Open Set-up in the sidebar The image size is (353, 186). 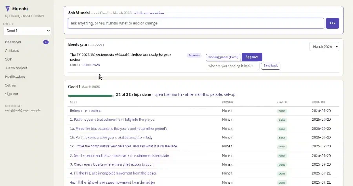[11, 85]
